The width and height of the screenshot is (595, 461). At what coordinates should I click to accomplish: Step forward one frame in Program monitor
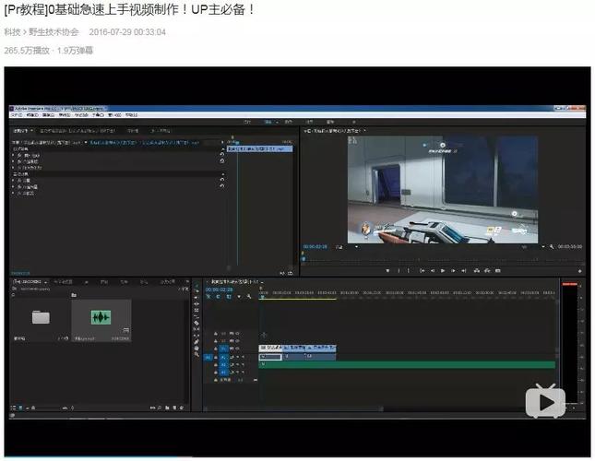click(x=453, y=271)
